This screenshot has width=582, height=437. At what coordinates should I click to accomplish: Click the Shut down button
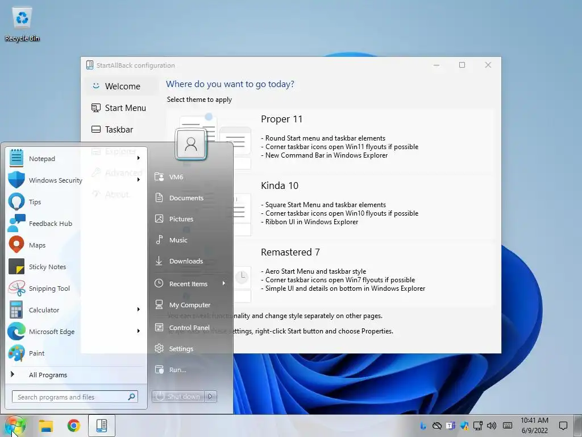(178, 397)
